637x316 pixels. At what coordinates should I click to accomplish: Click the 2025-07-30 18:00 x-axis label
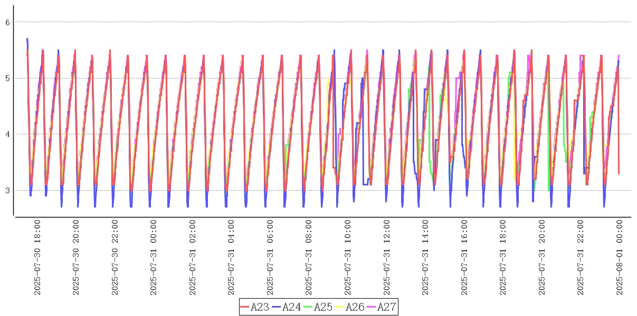tap(37, 258)
